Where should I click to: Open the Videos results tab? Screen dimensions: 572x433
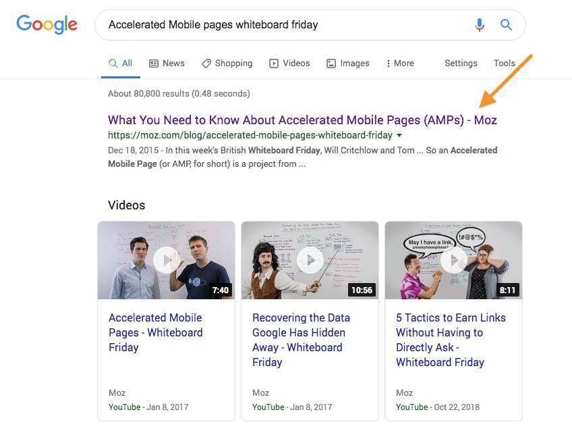click(289, 63)
